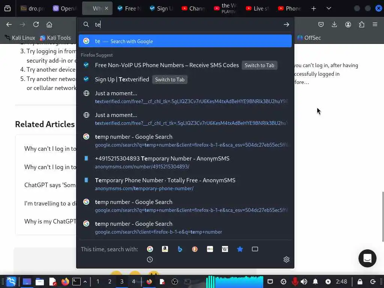Viewport: 384px width, 288px height.
Task: Show notifications bell in the tray
Action: pos(315,282)
